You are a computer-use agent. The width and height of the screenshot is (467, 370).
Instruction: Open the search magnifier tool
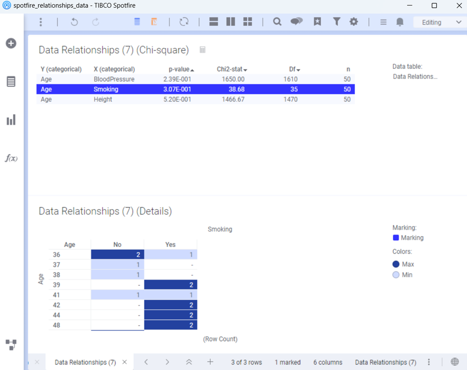tap(277, 22)
